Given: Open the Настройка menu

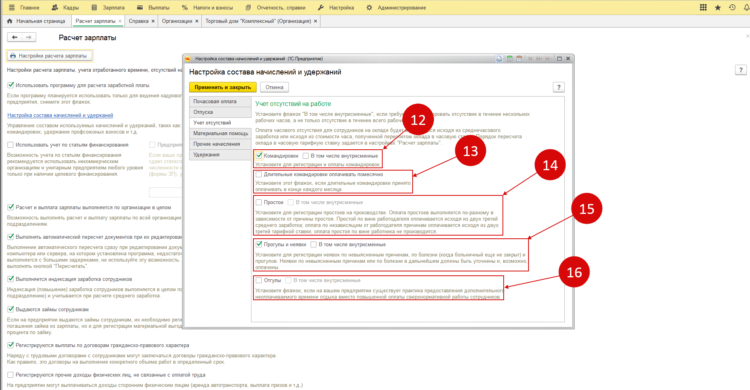Looking at the screenshot, I should (336, 7).
